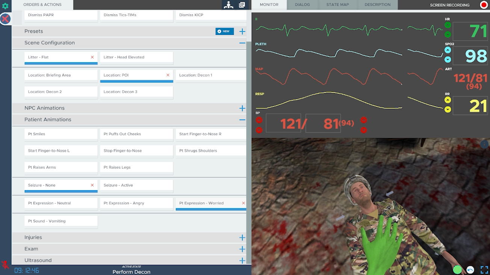Screen dimensions: 490x275
Task: Click the NEW preset button
Action: click(224, 32)
